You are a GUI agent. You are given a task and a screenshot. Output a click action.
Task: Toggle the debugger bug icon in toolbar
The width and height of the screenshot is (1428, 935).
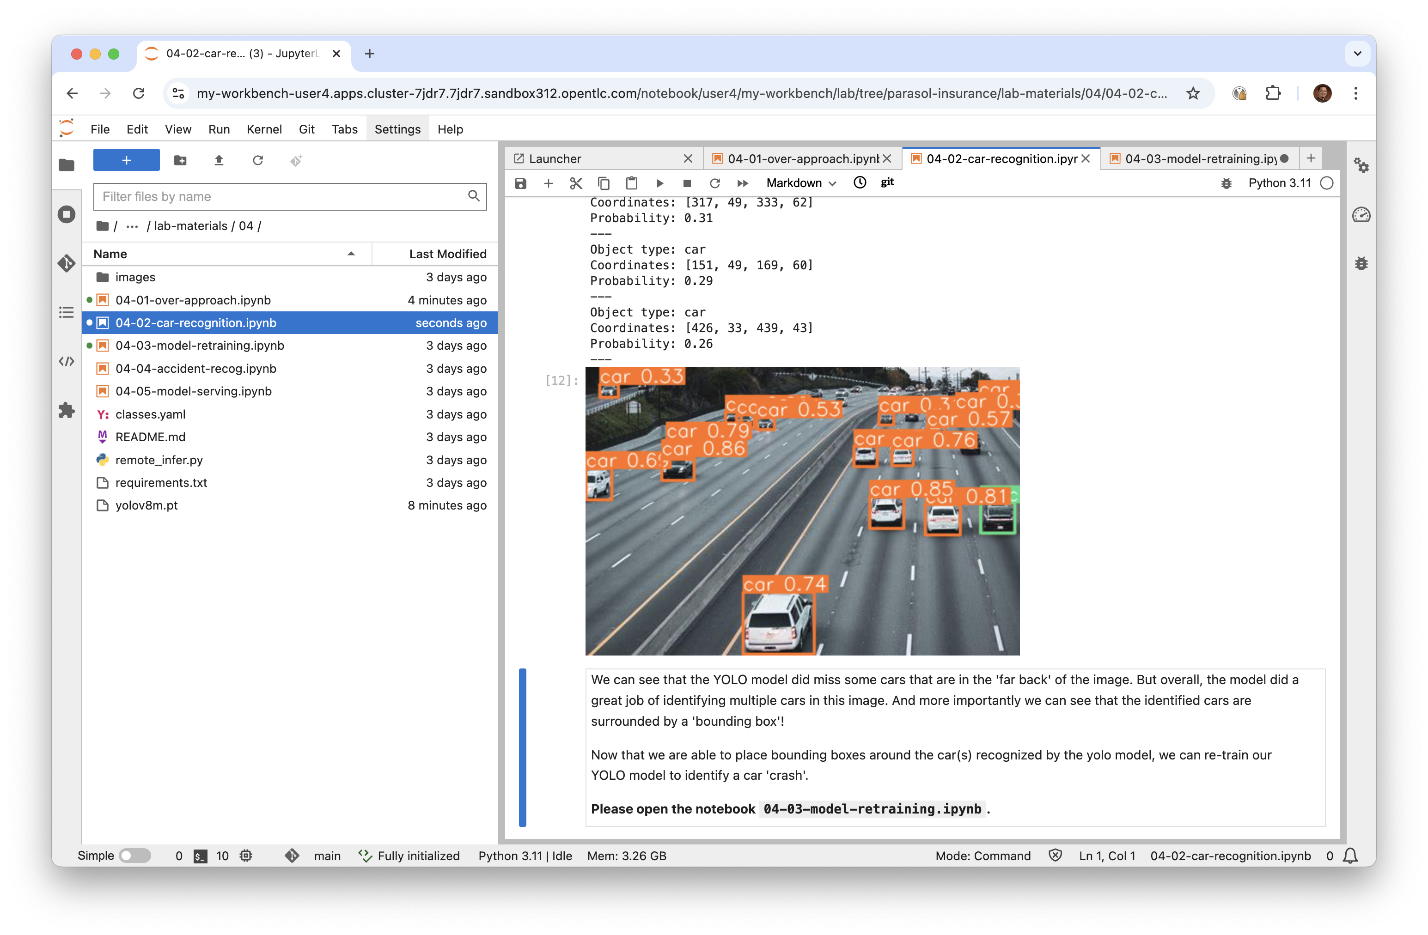tap(1226, 183)
